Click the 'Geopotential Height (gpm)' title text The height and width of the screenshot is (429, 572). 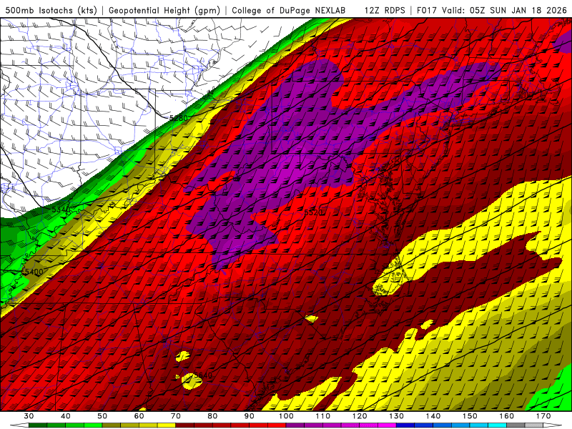[164, 10]
